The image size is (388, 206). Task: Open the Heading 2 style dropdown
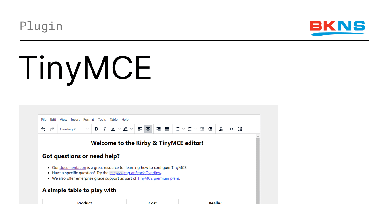tap(74, 129)
